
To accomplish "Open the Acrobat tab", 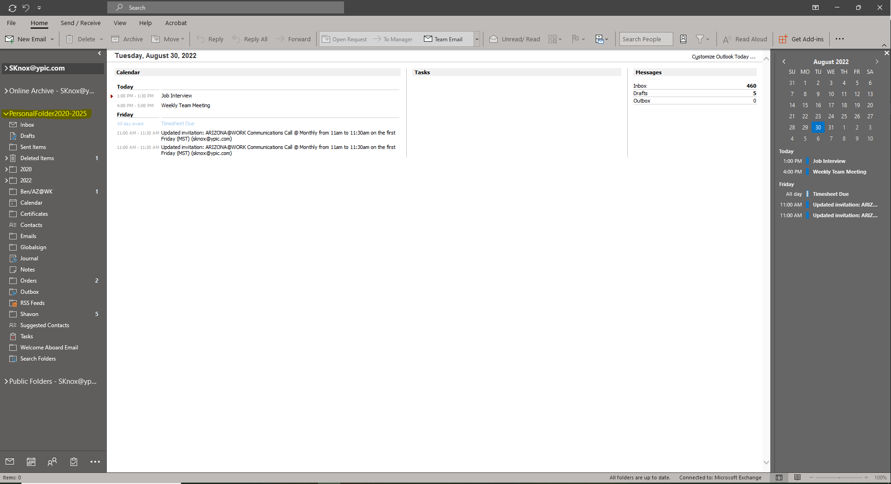I will point(176,23).
